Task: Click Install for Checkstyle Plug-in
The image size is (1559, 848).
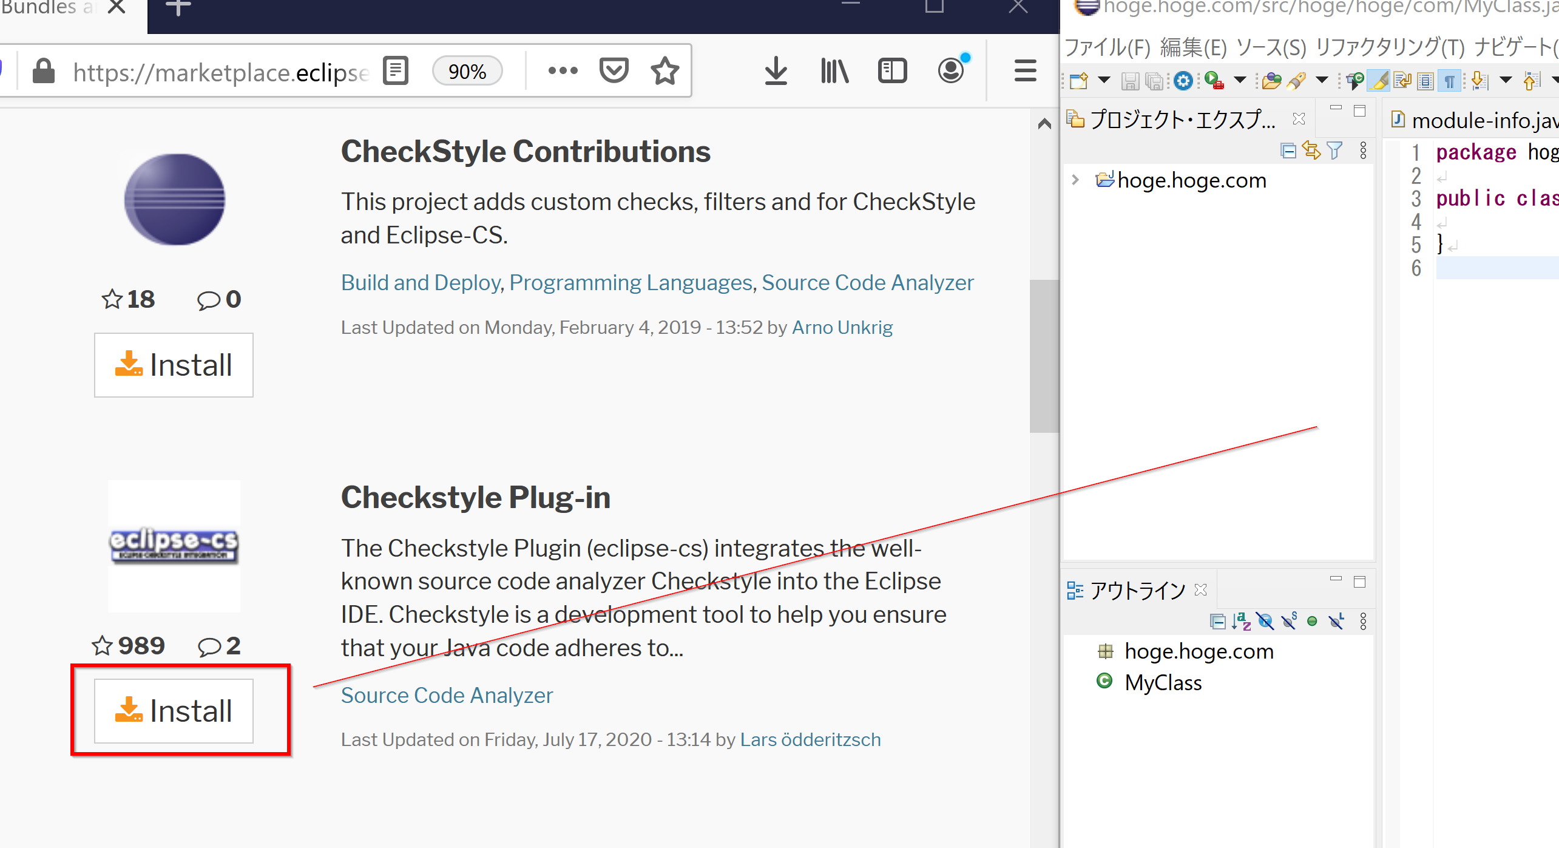Action: 174,710
